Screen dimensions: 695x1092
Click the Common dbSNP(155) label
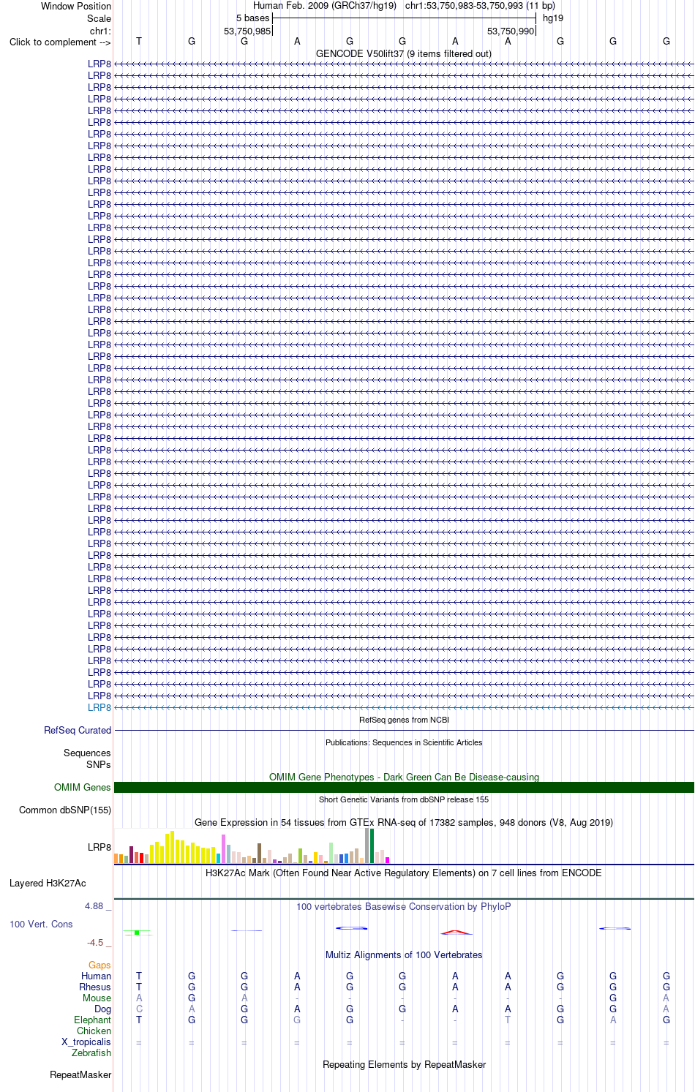tap(65, 810)
